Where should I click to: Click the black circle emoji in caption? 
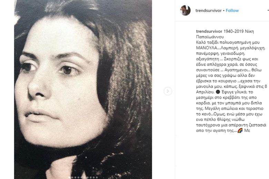point(218,92)
